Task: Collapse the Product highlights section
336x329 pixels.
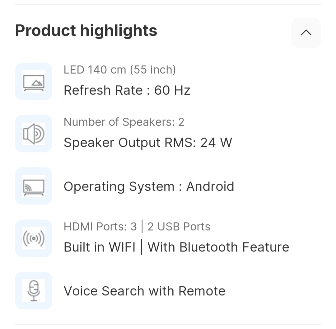Action: [306, 33]
